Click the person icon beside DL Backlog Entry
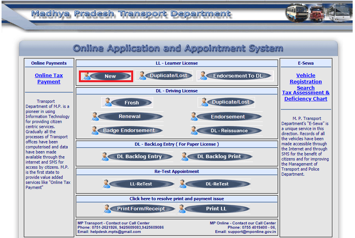355x238 pixels. (x=105, y=156)
